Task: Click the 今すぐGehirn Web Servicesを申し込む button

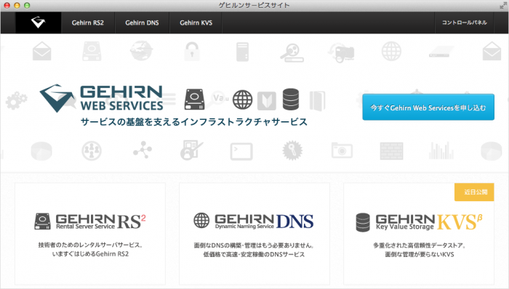Action: (x=428, y=107)
